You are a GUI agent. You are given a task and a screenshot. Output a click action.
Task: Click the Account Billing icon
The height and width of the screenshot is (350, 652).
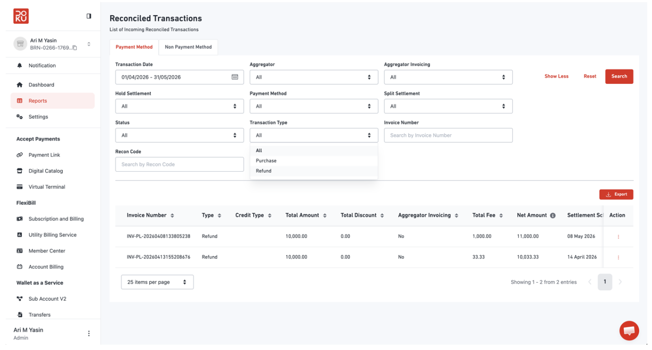point(19,267)
